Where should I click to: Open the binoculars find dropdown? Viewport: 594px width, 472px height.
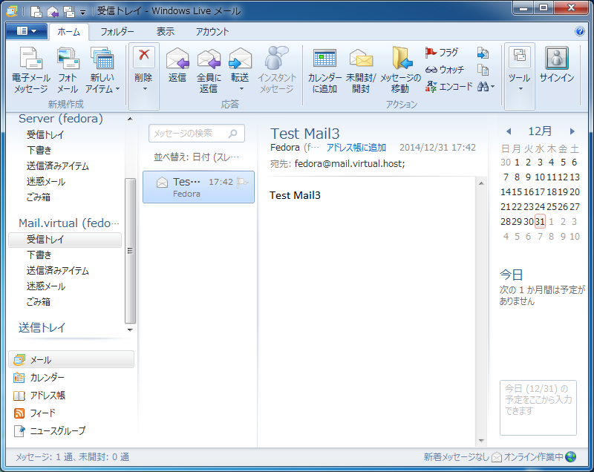click(x=486, y=87)
